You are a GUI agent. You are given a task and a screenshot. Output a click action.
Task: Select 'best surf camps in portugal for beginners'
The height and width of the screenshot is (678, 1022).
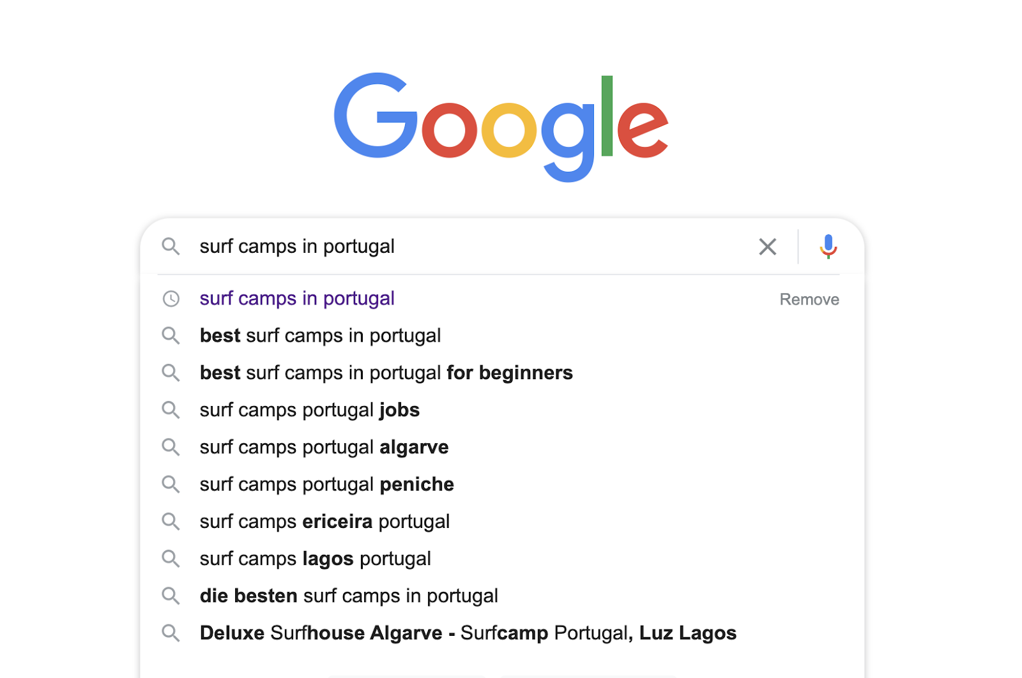(386, 373)
